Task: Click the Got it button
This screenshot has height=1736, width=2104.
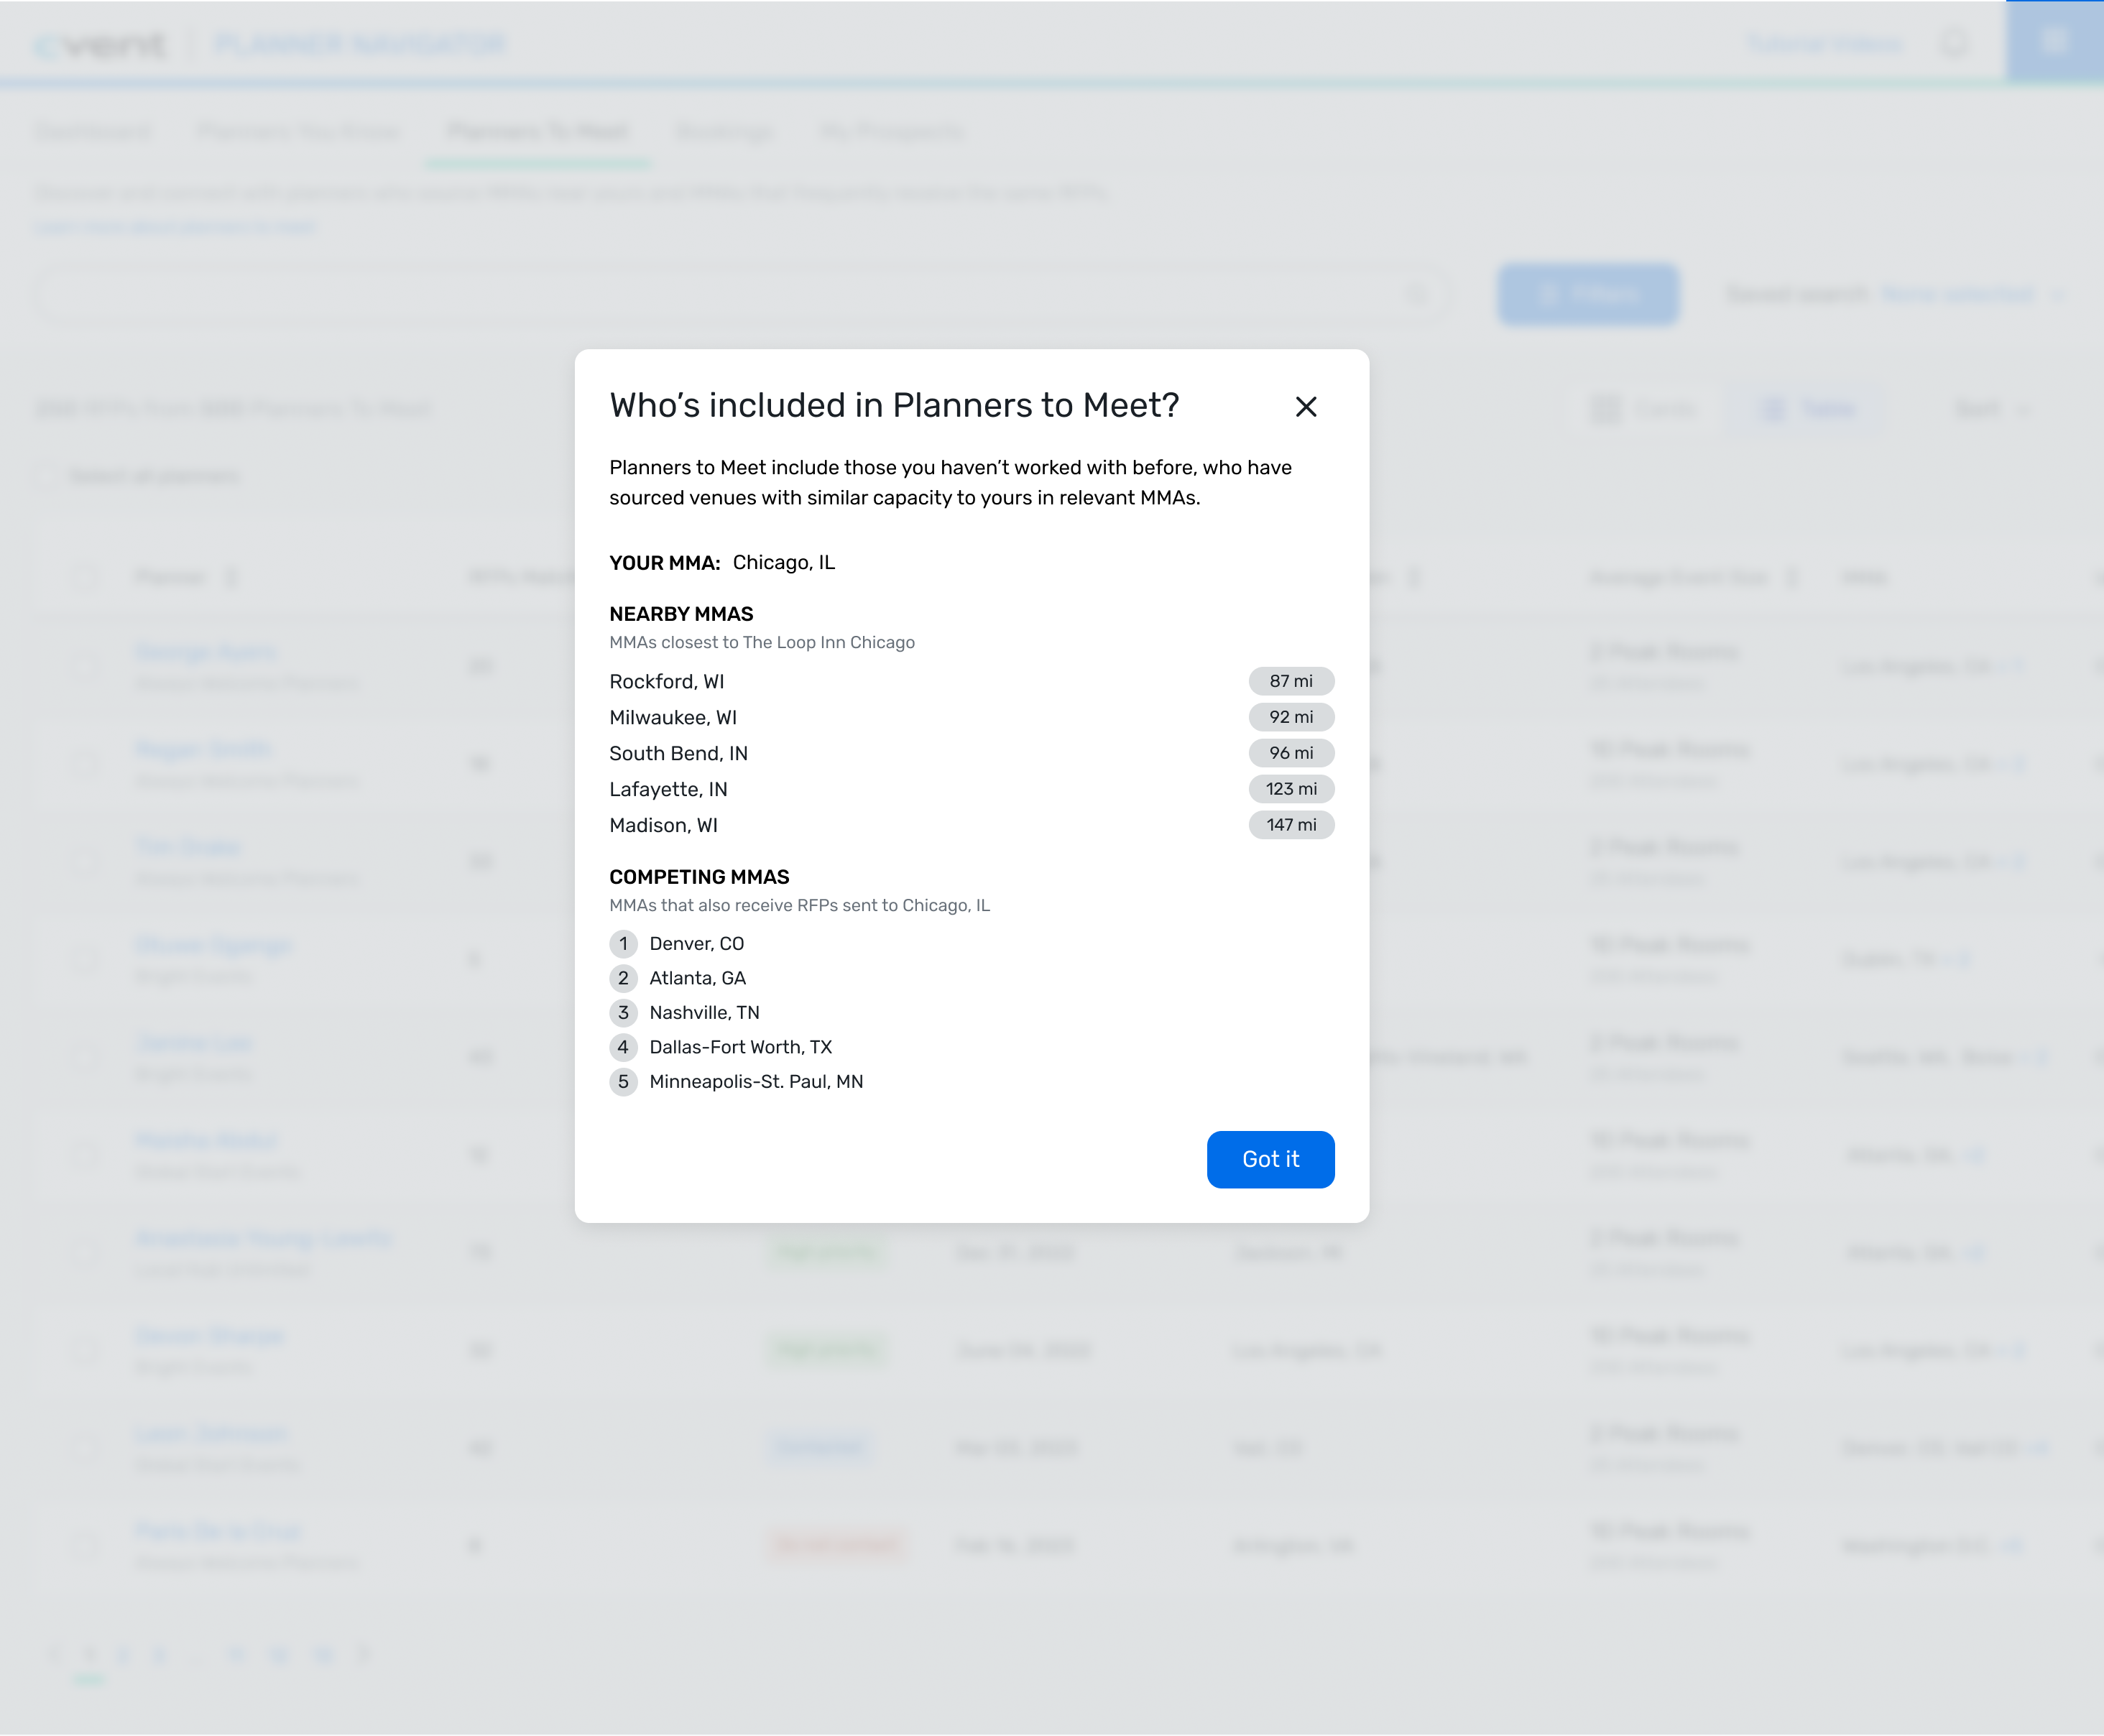Action: pyautogui.click(x=1270, y=1159)
